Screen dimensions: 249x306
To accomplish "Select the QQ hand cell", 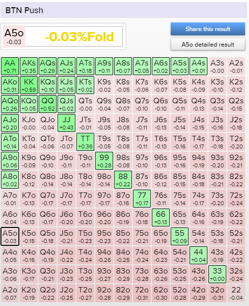I will click(48, 104).
